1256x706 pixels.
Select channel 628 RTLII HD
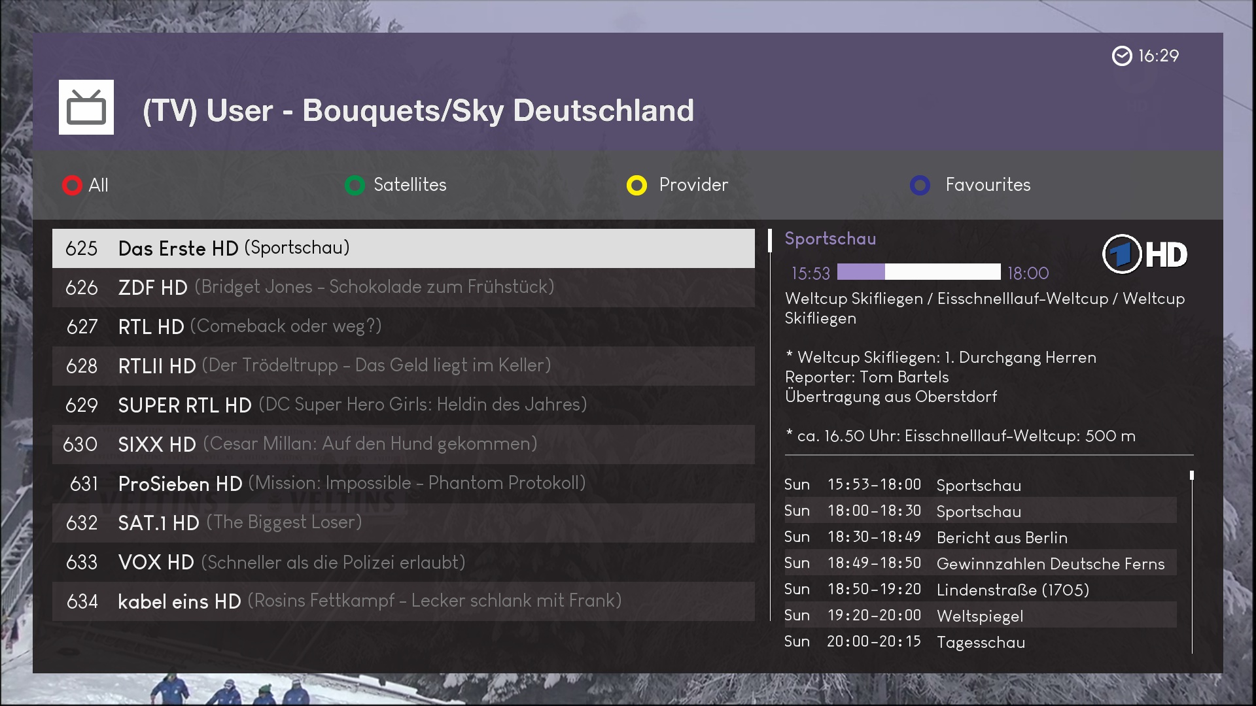tap(404, 366)
